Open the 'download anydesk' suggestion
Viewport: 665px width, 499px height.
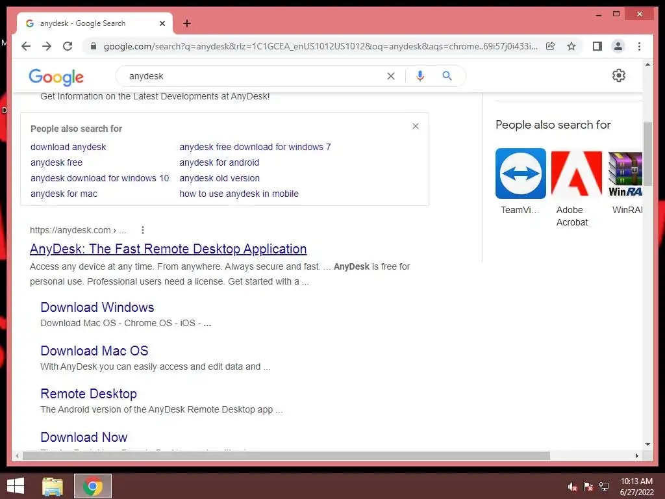click(68, 147)
